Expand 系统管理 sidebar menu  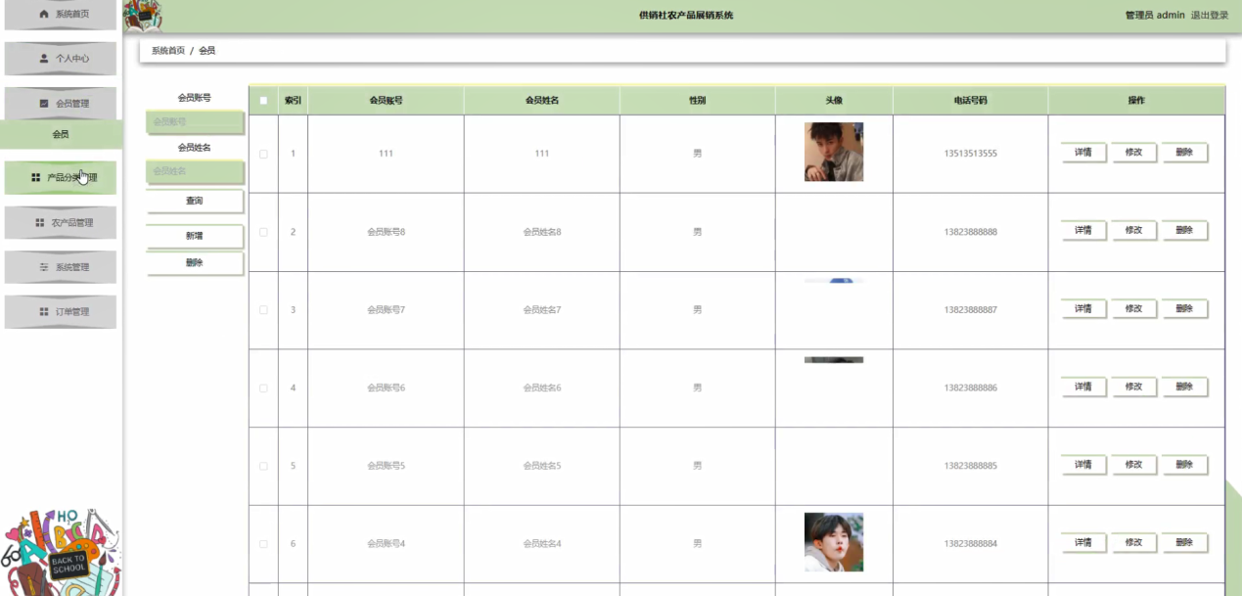pos(61,267)
